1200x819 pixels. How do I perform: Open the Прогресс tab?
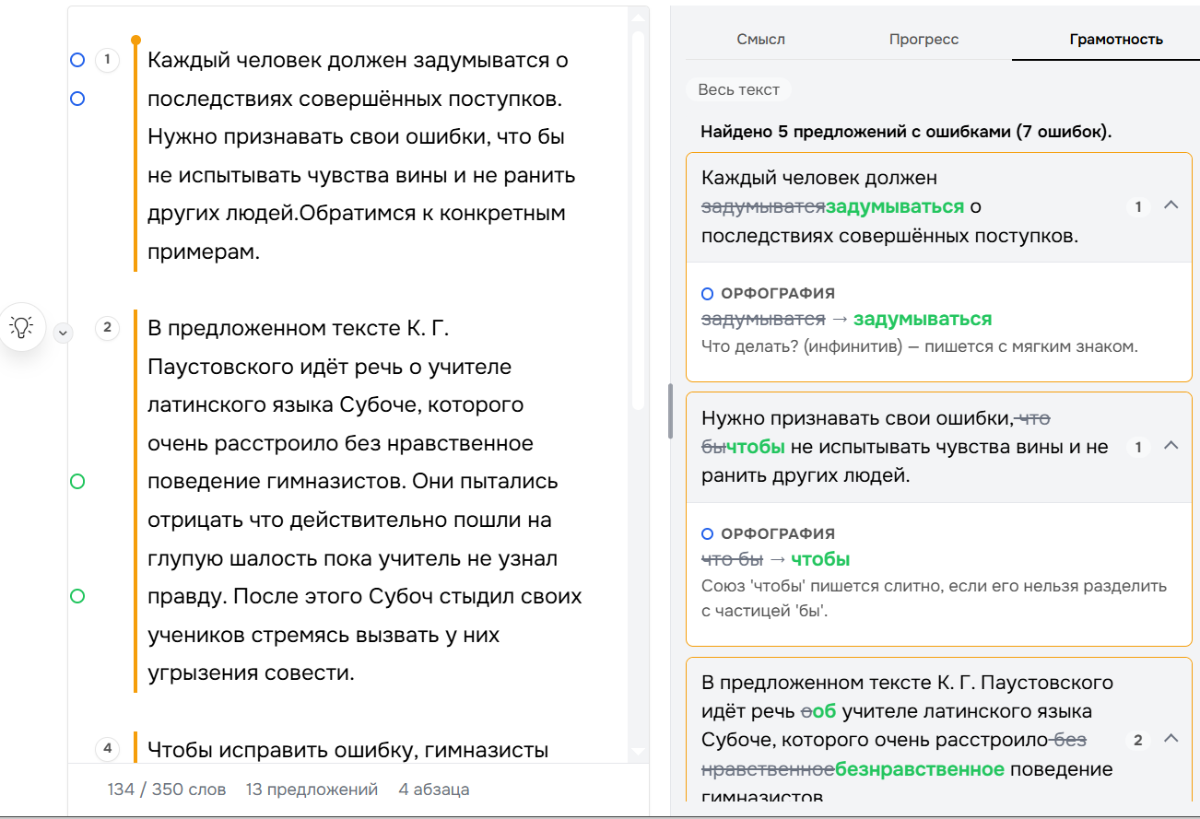(x=924, y=40)
